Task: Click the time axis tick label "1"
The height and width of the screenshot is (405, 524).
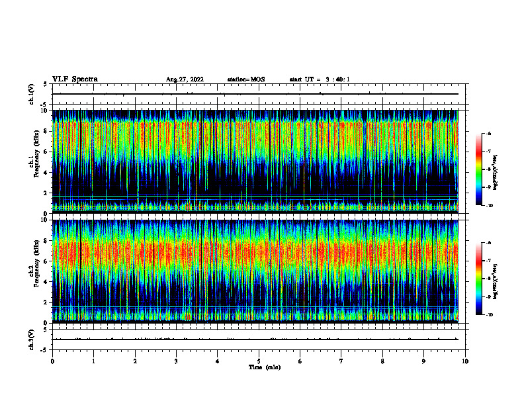Action: (93, 361)
